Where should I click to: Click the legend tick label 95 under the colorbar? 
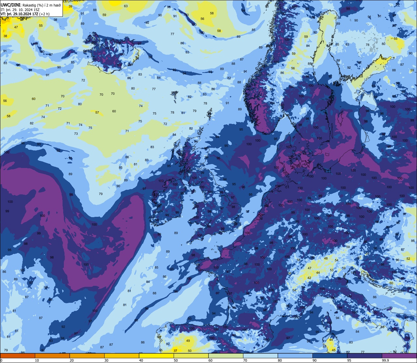click(x=349, y=360)
